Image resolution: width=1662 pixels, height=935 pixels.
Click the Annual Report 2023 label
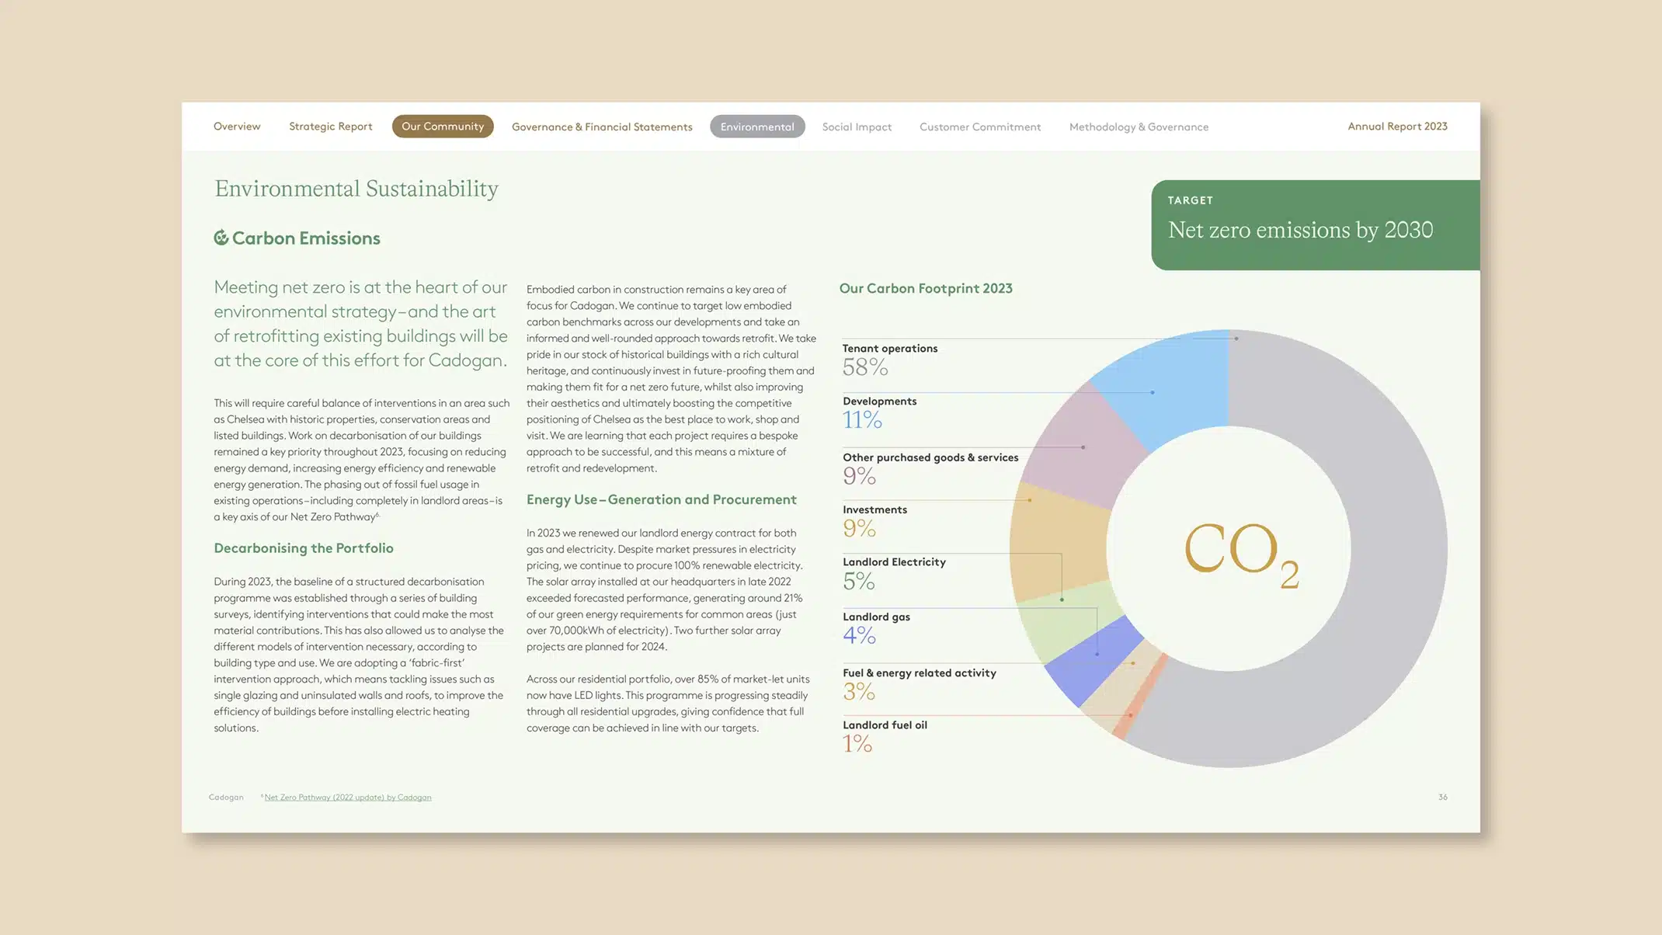coord(1396,127)
